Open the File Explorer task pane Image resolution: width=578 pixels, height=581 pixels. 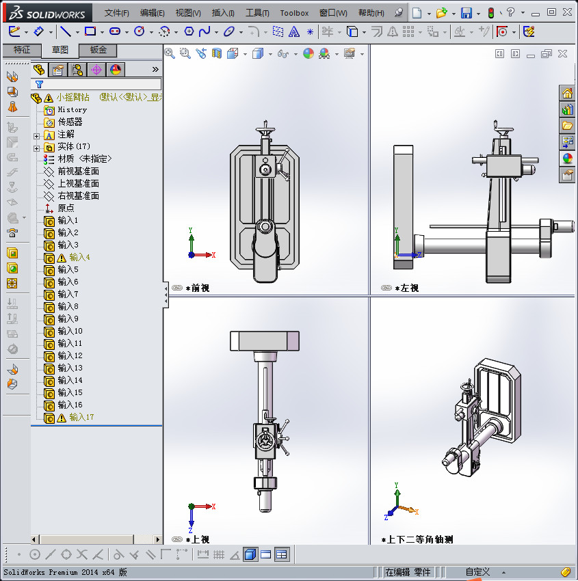(x=567, y=126)
